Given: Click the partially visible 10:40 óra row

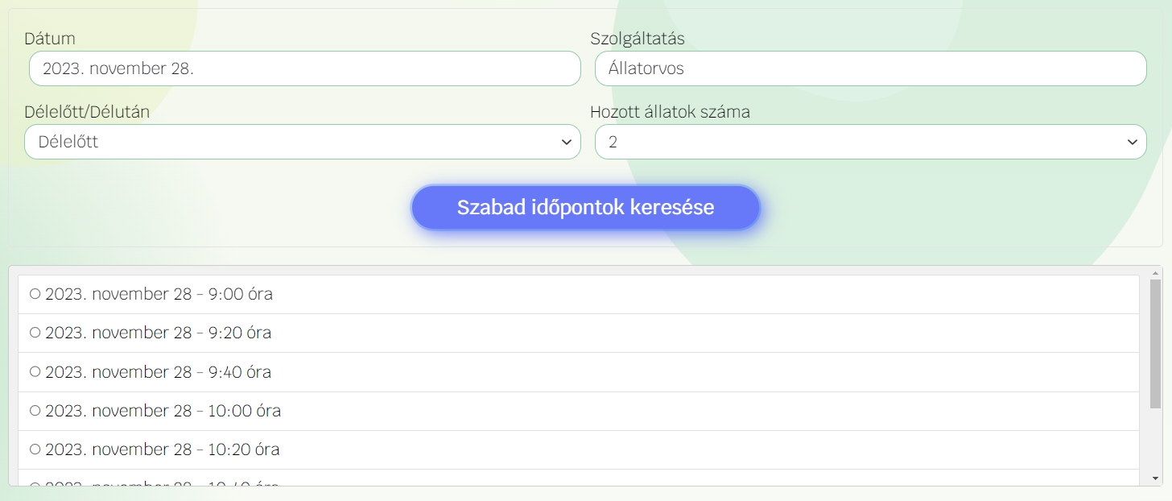Looking at the screenshot, I should pyautogui.click(x=161, y=482).
